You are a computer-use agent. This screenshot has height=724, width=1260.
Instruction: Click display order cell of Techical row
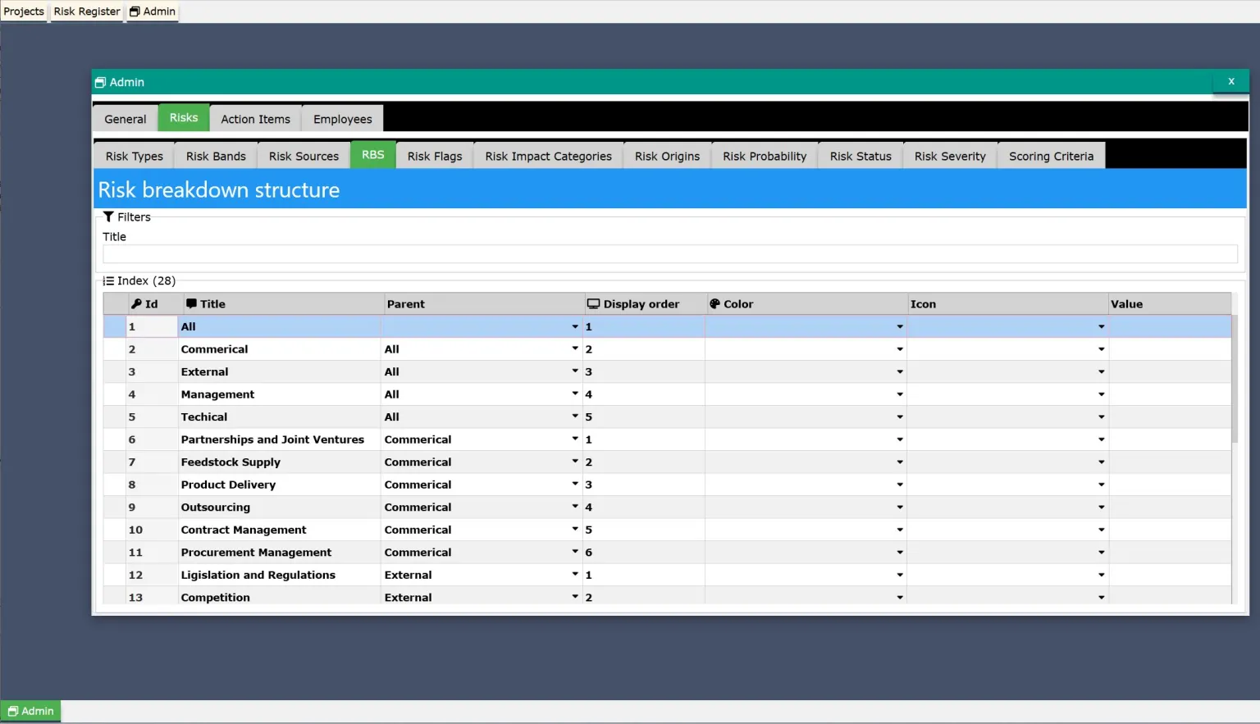pos(643,417)
